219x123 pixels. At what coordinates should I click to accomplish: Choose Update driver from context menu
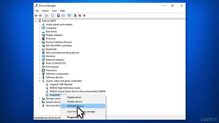pos(83,97)
